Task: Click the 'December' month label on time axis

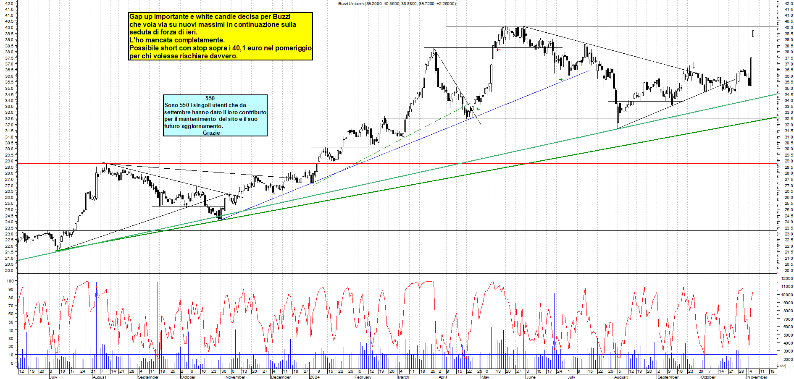Action: (281, 377)
